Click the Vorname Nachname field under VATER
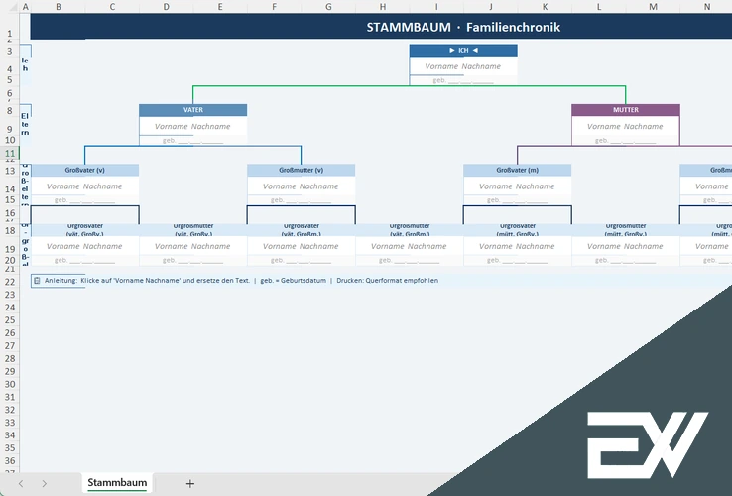Screen dimensions: 732x496 192,126
